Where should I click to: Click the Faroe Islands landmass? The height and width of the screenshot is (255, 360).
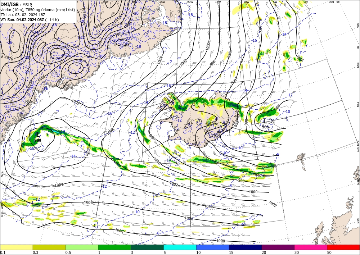(301, 158)
